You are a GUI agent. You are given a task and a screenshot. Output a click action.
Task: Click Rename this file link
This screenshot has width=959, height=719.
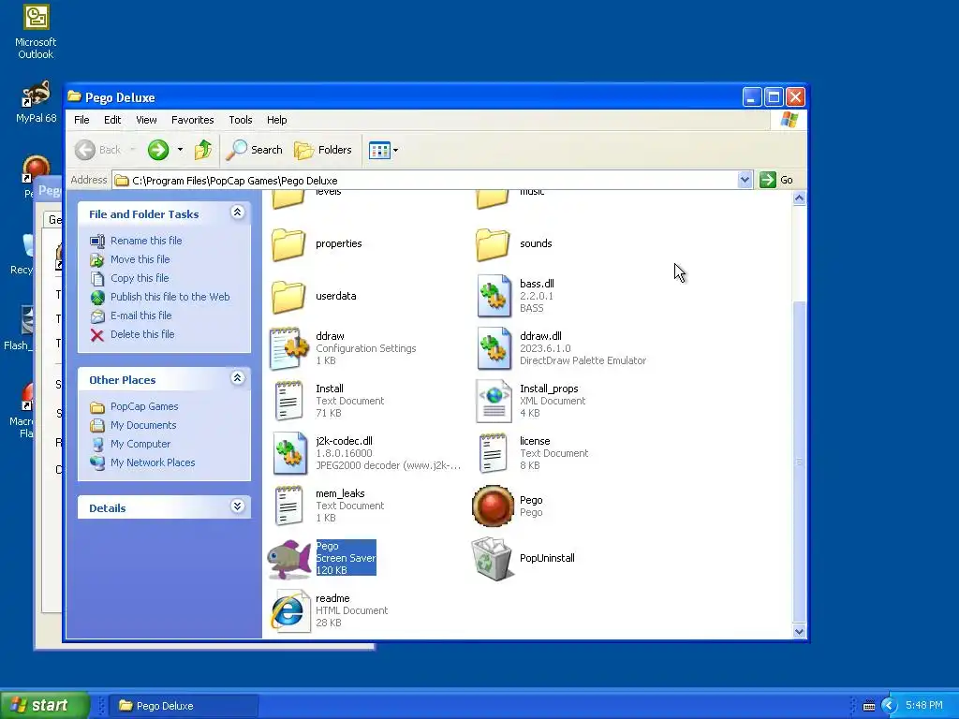pyautogui.click(x=146, y=241)
